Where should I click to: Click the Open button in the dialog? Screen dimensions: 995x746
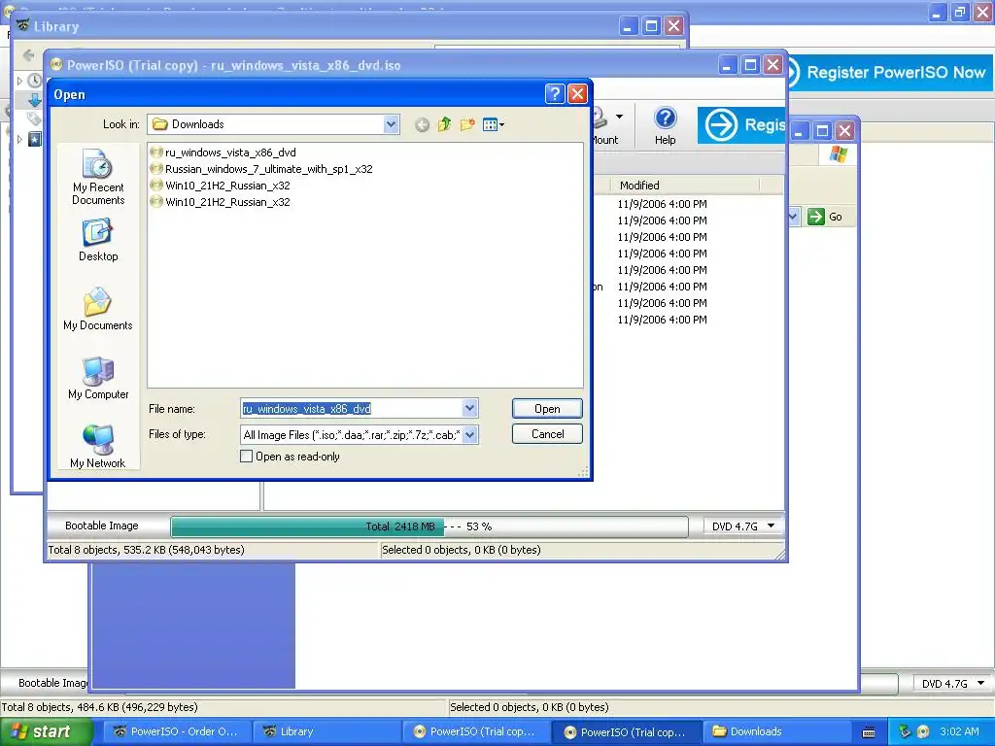[x=547, y=409]
